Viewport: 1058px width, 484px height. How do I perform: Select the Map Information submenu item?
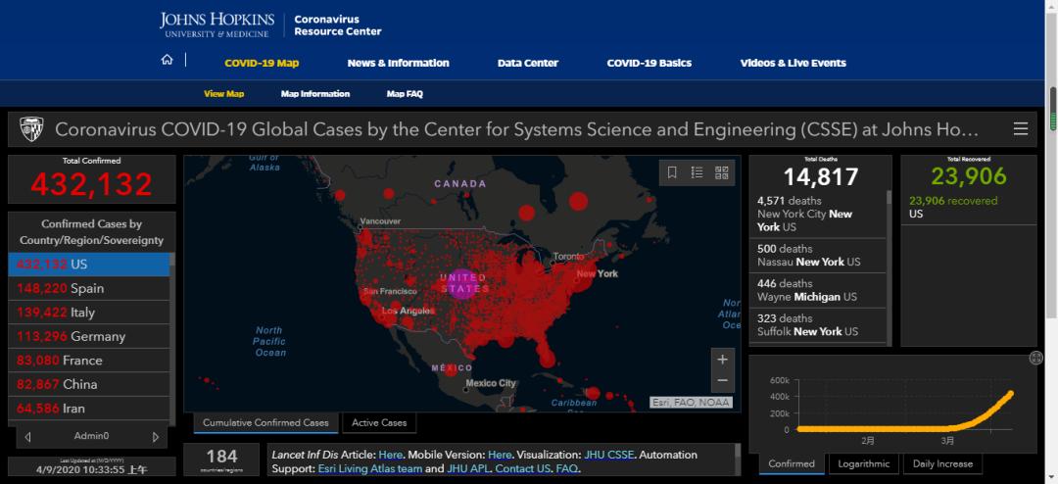315,94
